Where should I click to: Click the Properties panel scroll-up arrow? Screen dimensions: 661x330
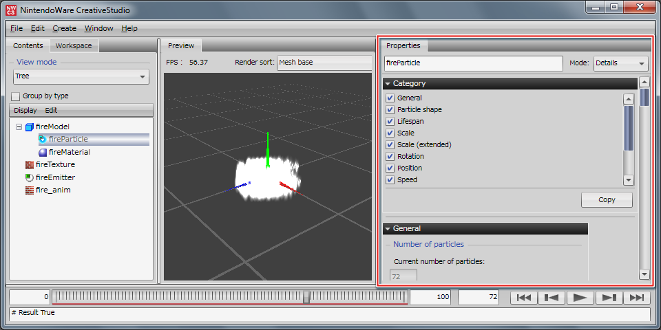[x=644, y=82]
